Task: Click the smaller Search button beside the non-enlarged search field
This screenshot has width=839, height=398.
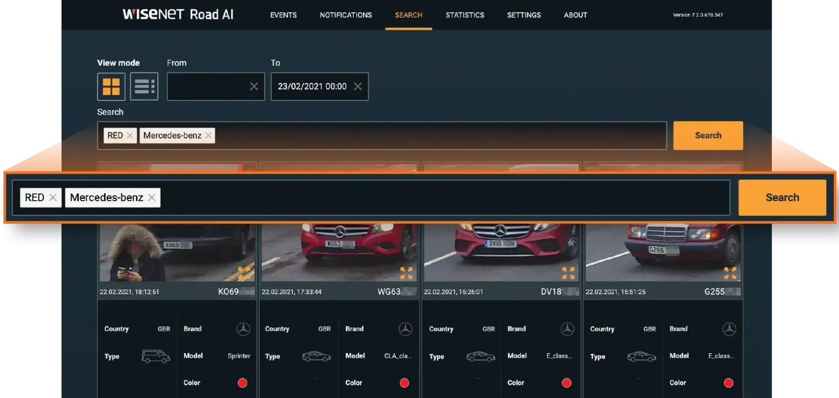Action: pos(708,135)
